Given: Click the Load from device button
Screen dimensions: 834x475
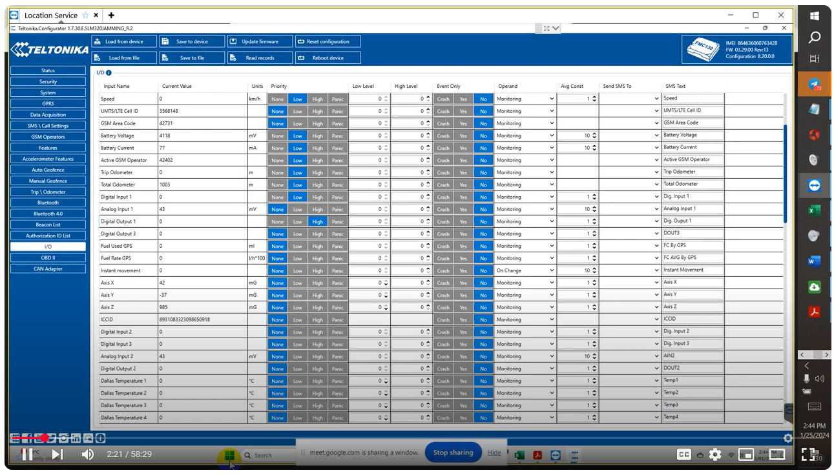Looking at the screenshot, I should coord(124,41).
